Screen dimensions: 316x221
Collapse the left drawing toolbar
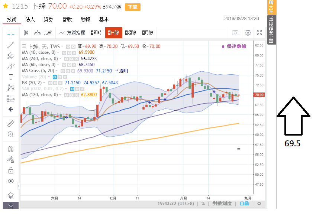pos(19,186)
